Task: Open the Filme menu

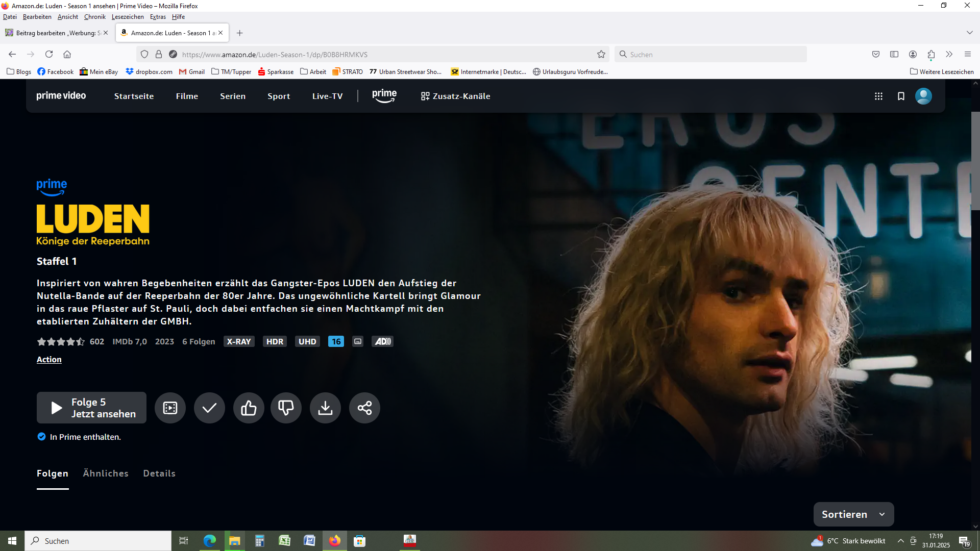Action: 187,96
